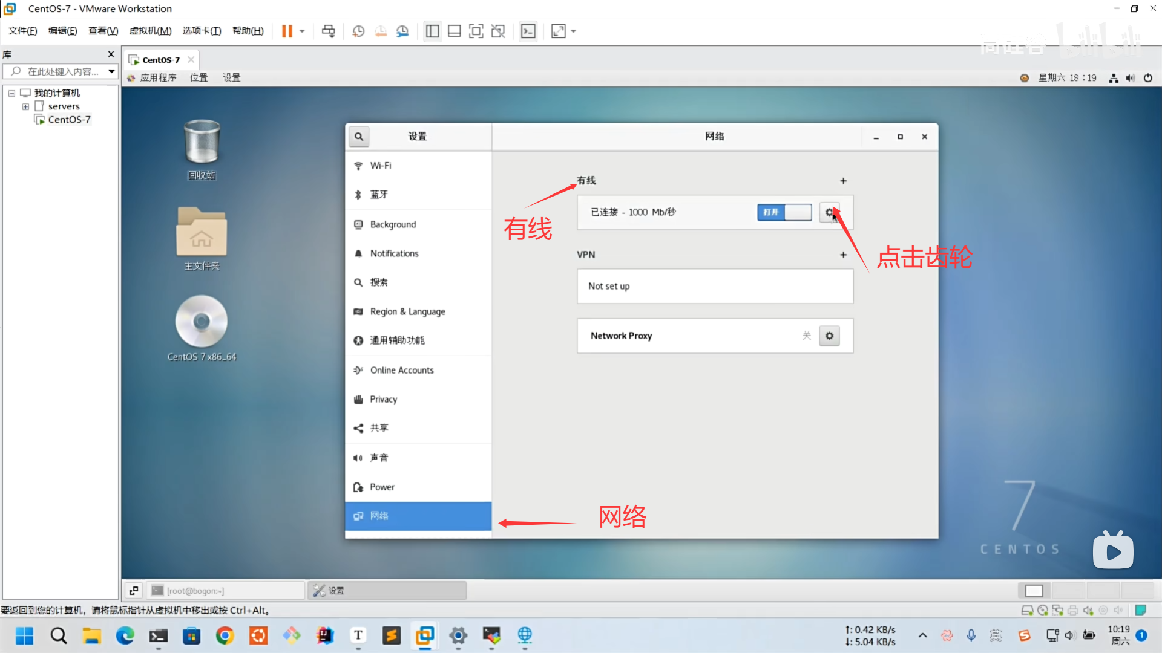
Task: Expand the servers tree node
Action: tap(25, 106)
